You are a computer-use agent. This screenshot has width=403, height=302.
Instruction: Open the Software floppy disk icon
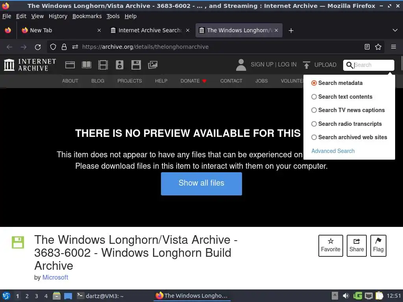click(136, 65)
